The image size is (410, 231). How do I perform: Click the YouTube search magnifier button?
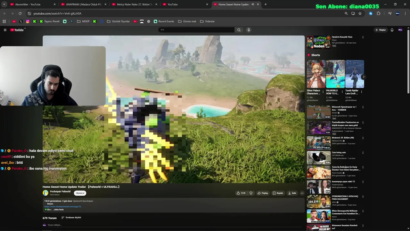pyautogui.click(x=239, y=30)
